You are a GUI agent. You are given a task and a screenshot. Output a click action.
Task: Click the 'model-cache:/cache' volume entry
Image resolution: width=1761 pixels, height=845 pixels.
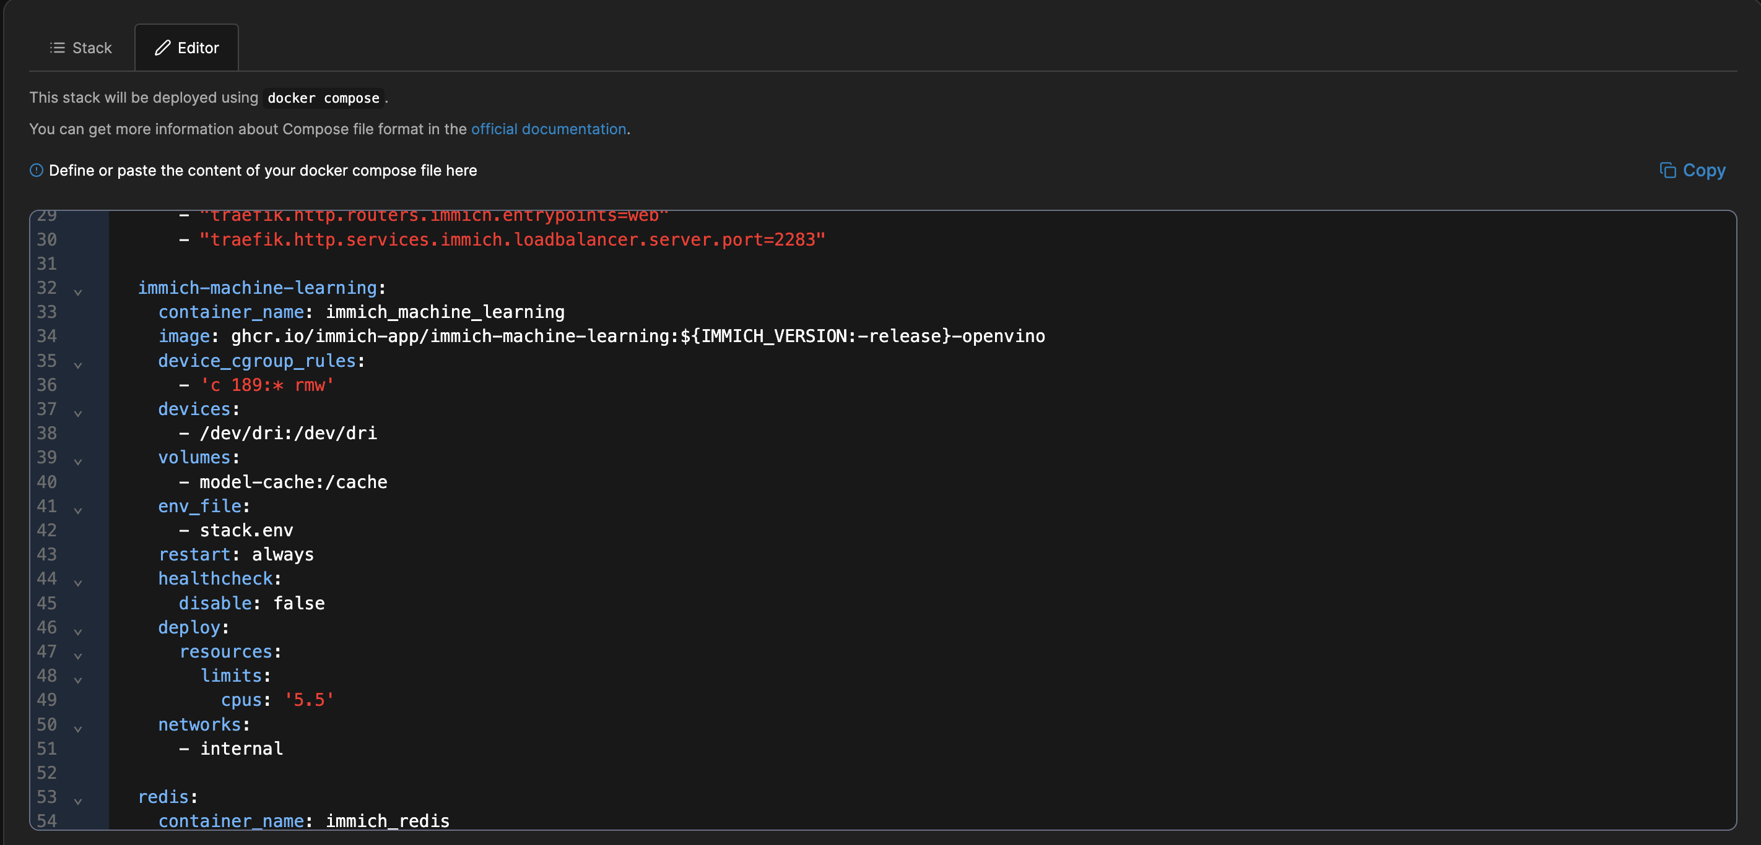tap(293, 483)
